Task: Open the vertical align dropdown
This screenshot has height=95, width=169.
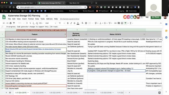Action: coord(101,23)
